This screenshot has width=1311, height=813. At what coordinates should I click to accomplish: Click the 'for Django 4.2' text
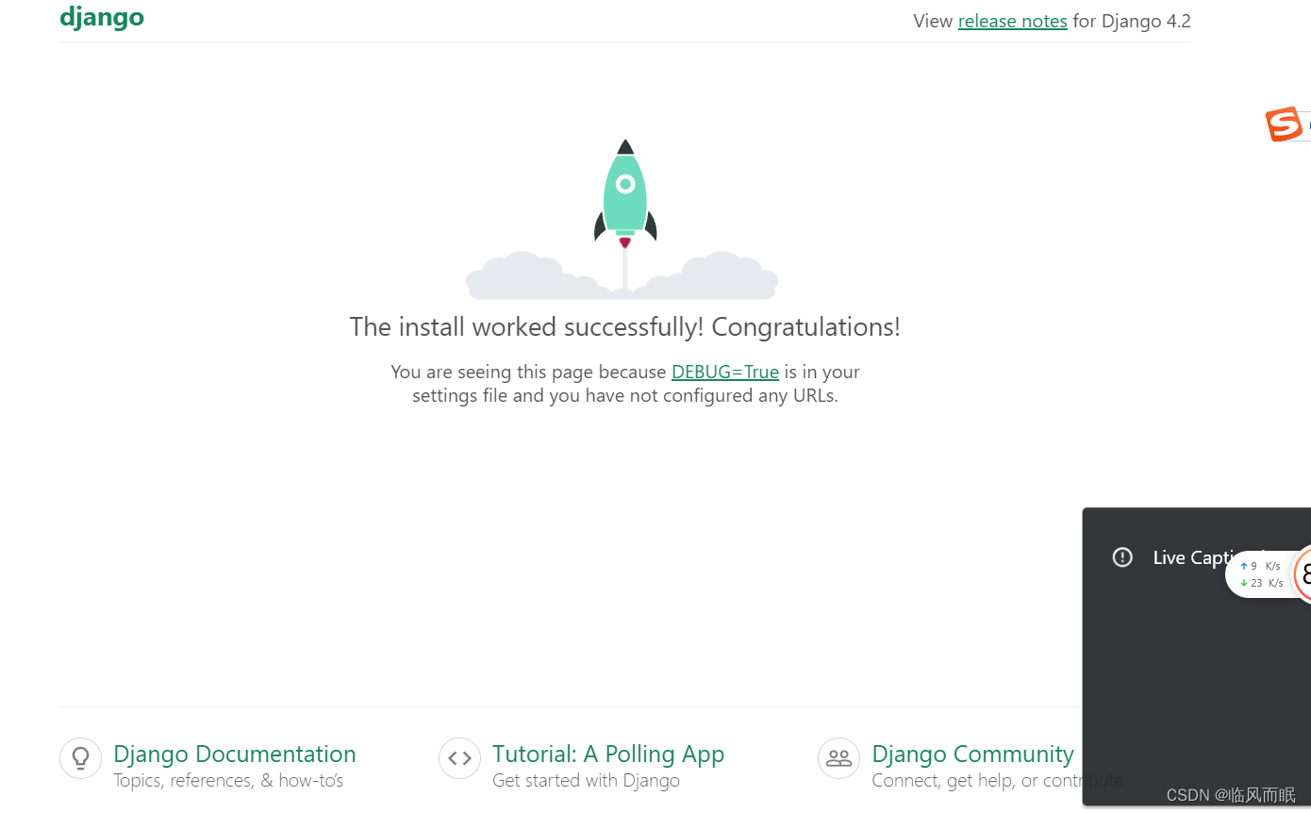1132,21
